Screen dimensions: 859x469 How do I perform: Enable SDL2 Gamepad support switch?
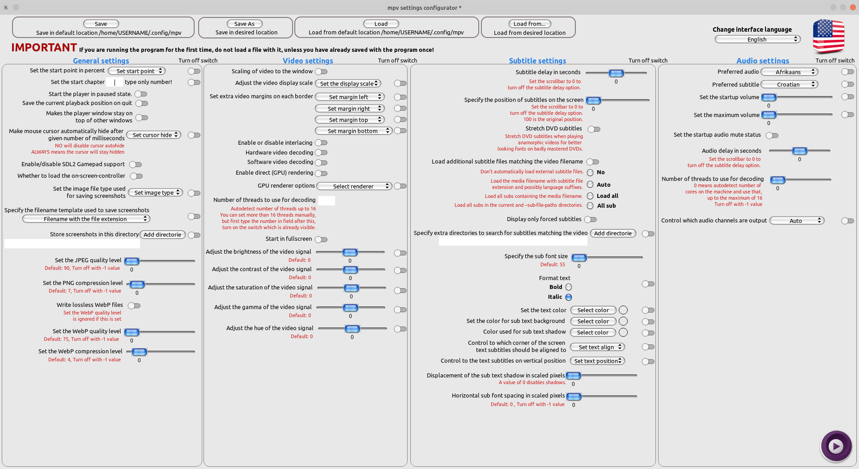(x=136, y=164)
